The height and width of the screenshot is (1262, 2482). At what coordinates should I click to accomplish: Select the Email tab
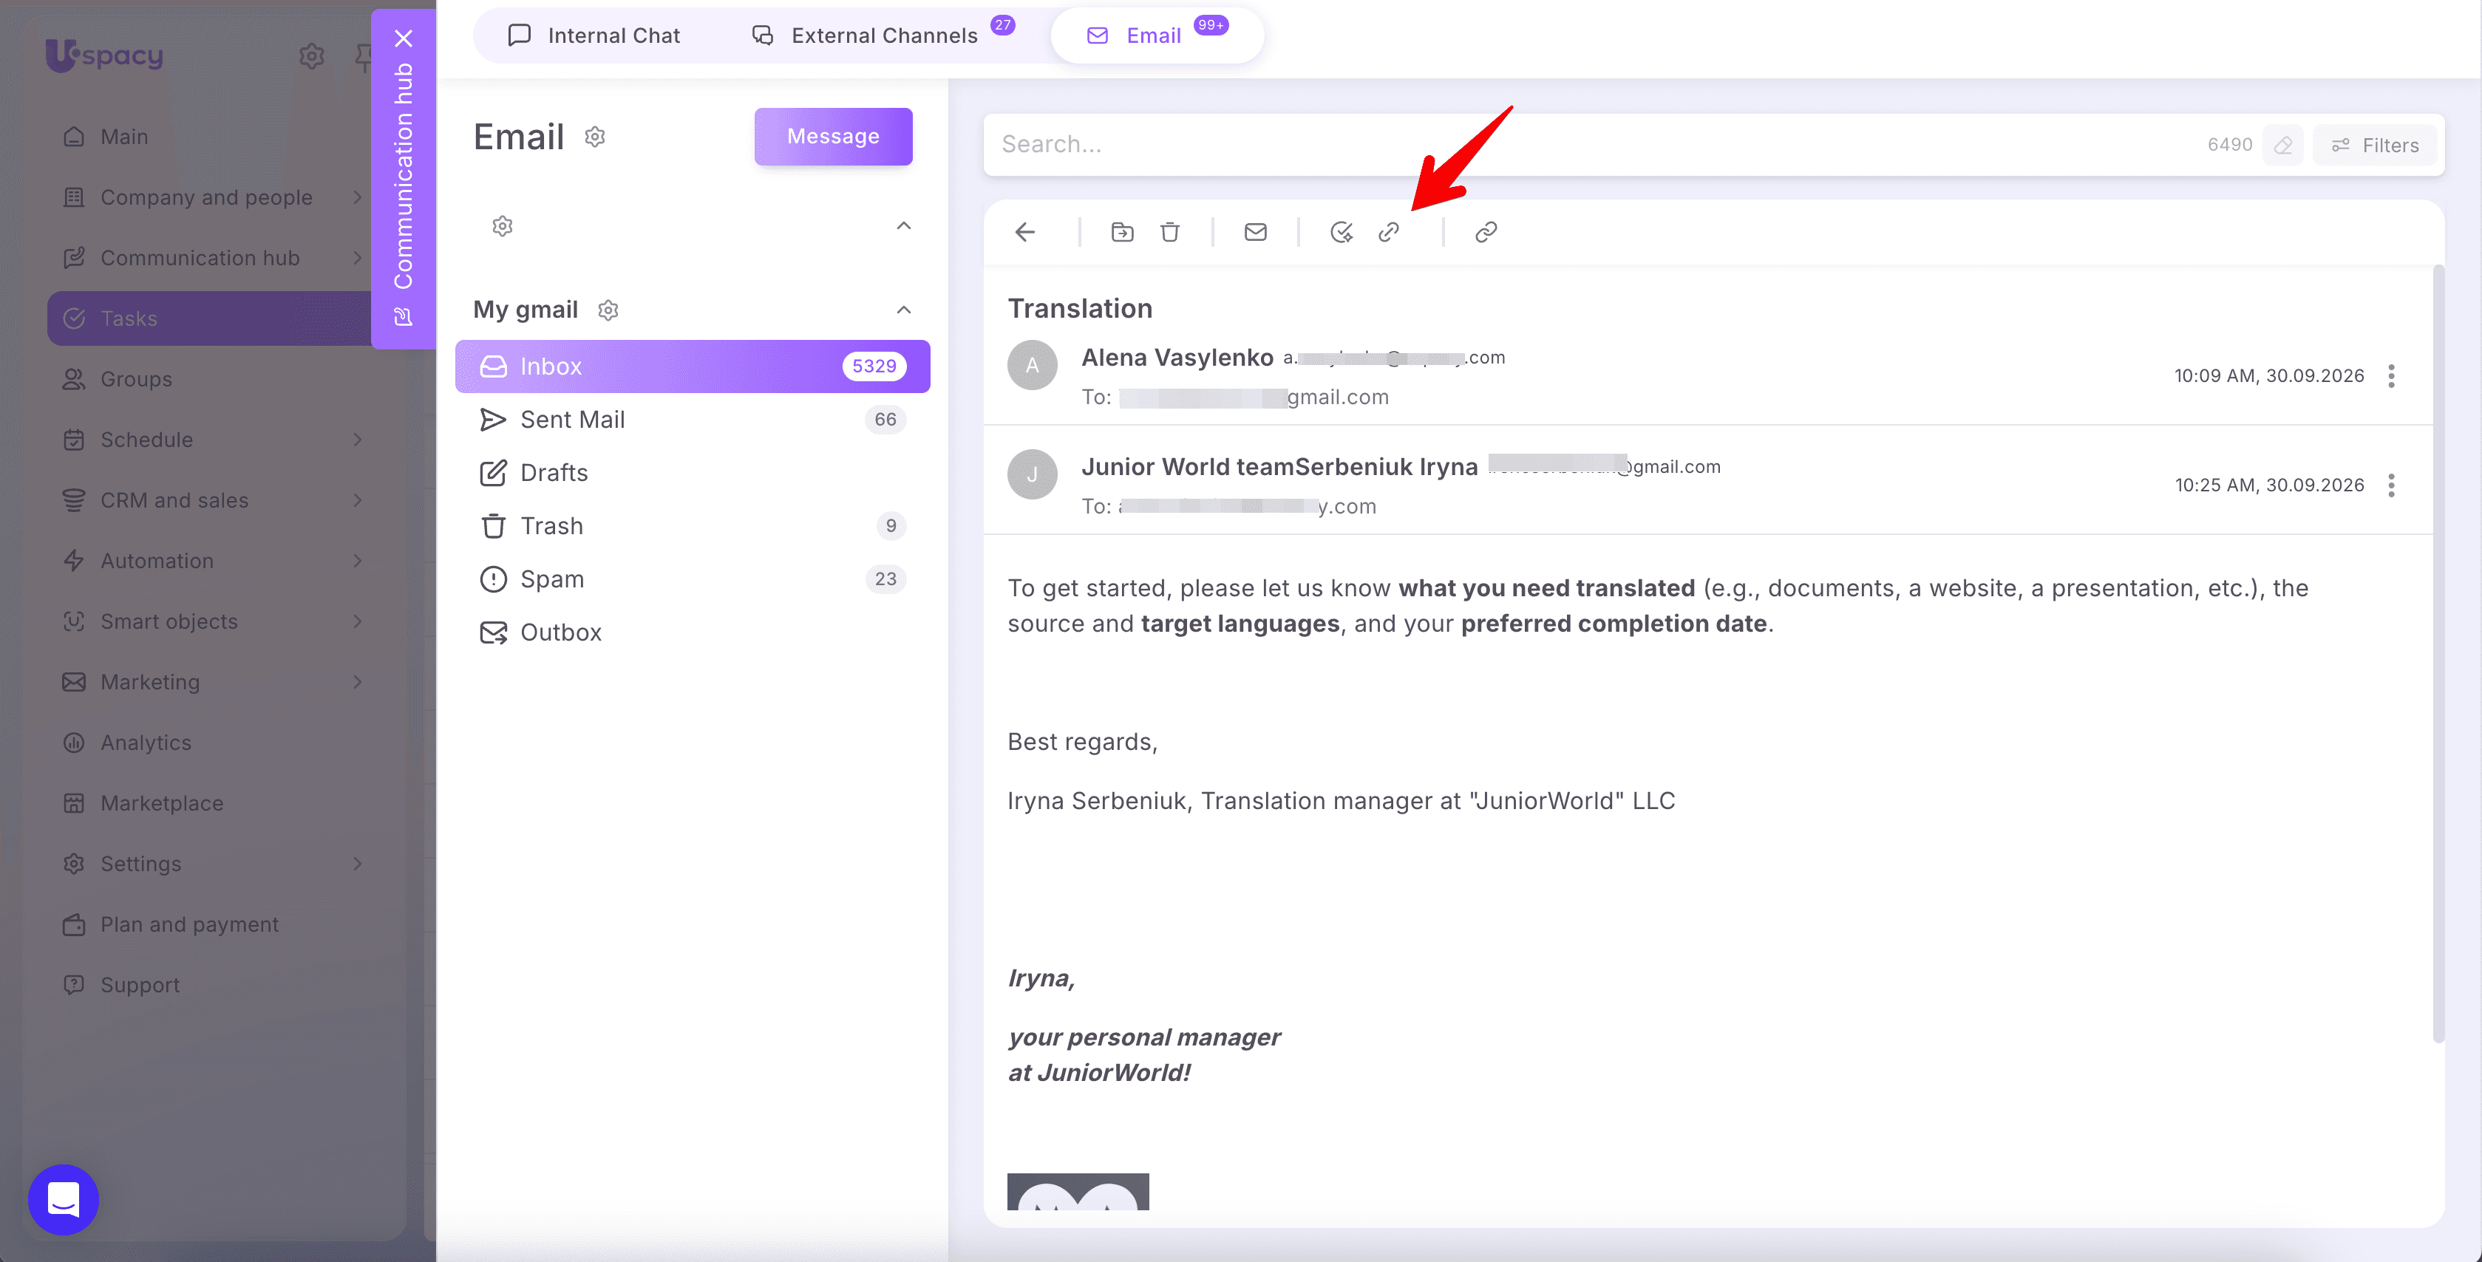[x=1156, y=35]
